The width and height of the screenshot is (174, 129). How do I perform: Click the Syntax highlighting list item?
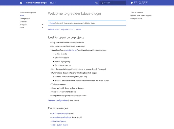pos(62,61)
